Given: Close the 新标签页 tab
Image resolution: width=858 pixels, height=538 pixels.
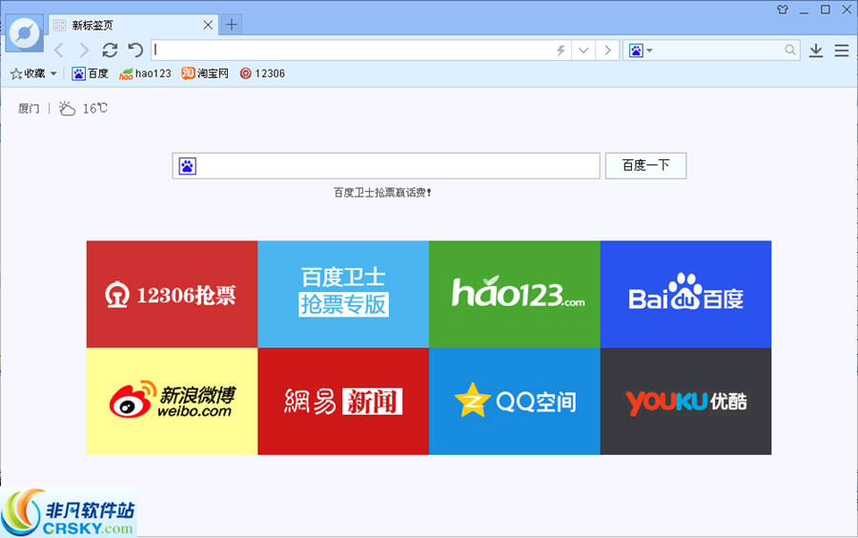Looking at the screenshot, I should 208,25.
